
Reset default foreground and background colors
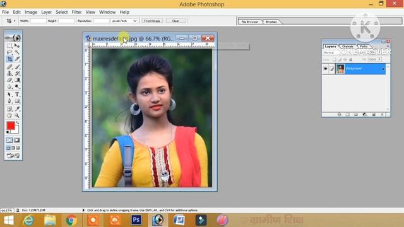coord(8,132)
